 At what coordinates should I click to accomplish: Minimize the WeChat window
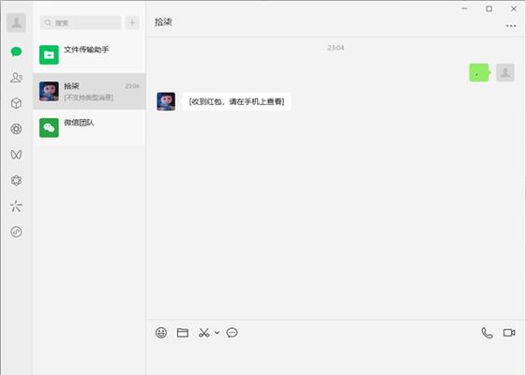click(465, 8)
